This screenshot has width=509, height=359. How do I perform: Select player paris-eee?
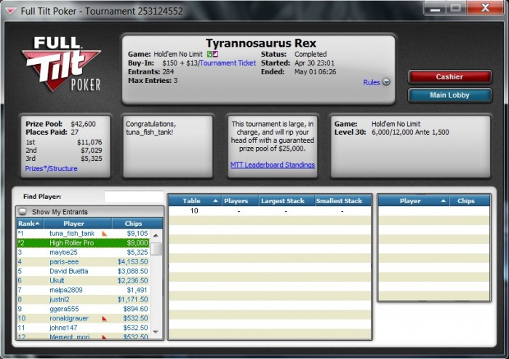click(83, 261)
